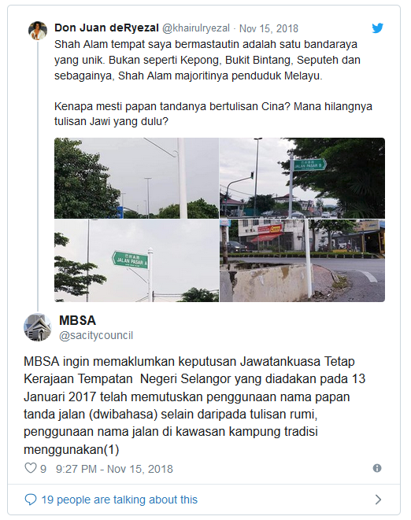This screenshot has height=520, width=411.
Task: Open the MBSA account name
Action: coord(77,320)
